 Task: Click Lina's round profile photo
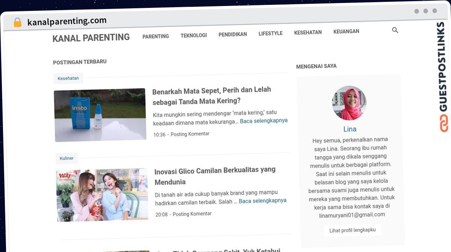[x=349, y=103]
